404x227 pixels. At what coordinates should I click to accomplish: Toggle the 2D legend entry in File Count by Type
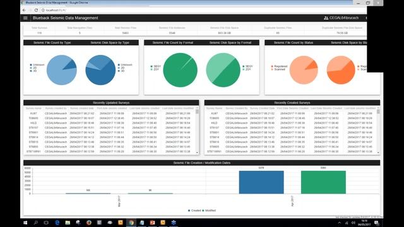tap(33, 68)
